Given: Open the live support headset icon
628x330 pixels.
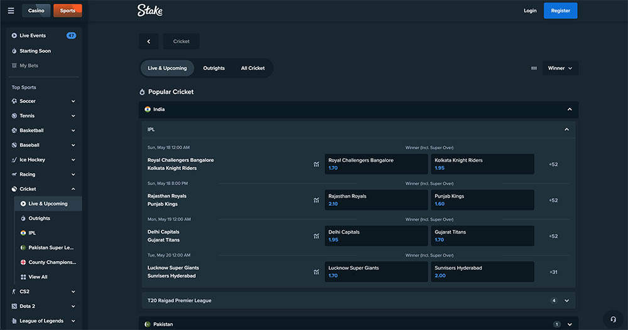Looking at the screenshot, I should pyautogui.click(x=613, y=319).
